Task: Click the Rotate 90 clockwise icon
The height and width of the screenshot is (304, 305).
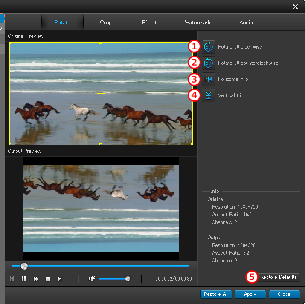Action: pyautogui.click(x=209, y=46)
